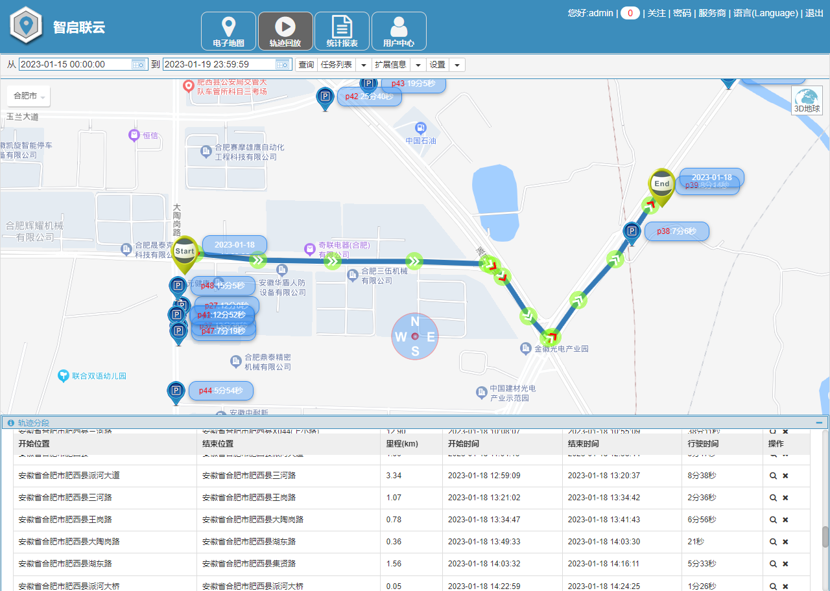Collapse the 轨迹分段 panel
Image resolution: width=830 pixels, height=591 pixels.
tap(818, 422)
